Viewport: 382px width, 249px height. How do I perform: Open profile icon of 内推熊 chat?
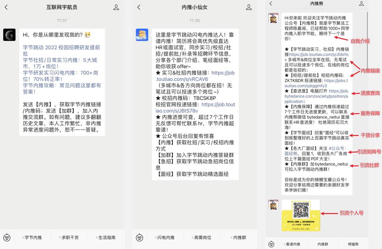(x=362, y=3)
